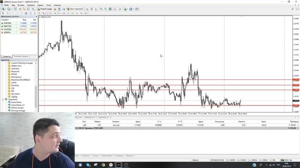Switch chart to line chart icon

tap(96, 9)
